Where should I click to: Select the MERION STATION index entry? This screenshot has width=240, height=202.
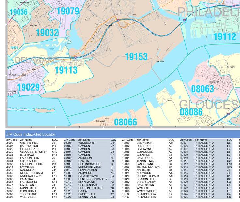click(x=148, y=167)
